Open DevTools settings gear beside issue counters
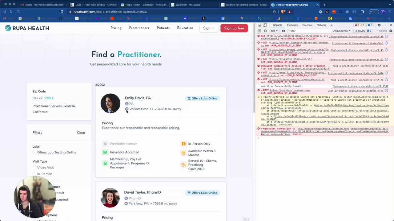This screenshot has width=394, height=221. (379, 25)
